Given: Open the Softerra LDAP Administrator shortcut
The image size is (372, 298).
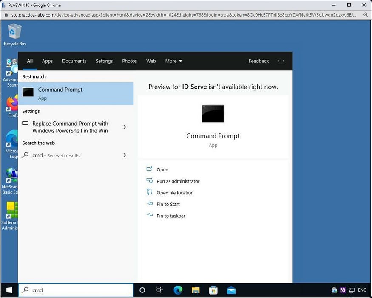Looking at the screenshot, I should 9,216.
